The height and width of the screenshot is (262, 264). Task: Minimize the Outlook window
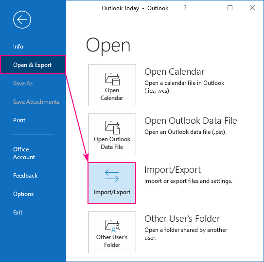pos(208,8)
